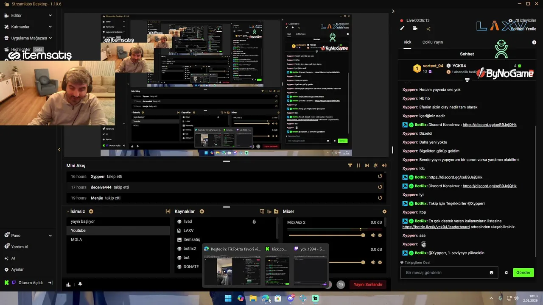
Task: Switch to the MOLA scene
Action: pos(118,239)
